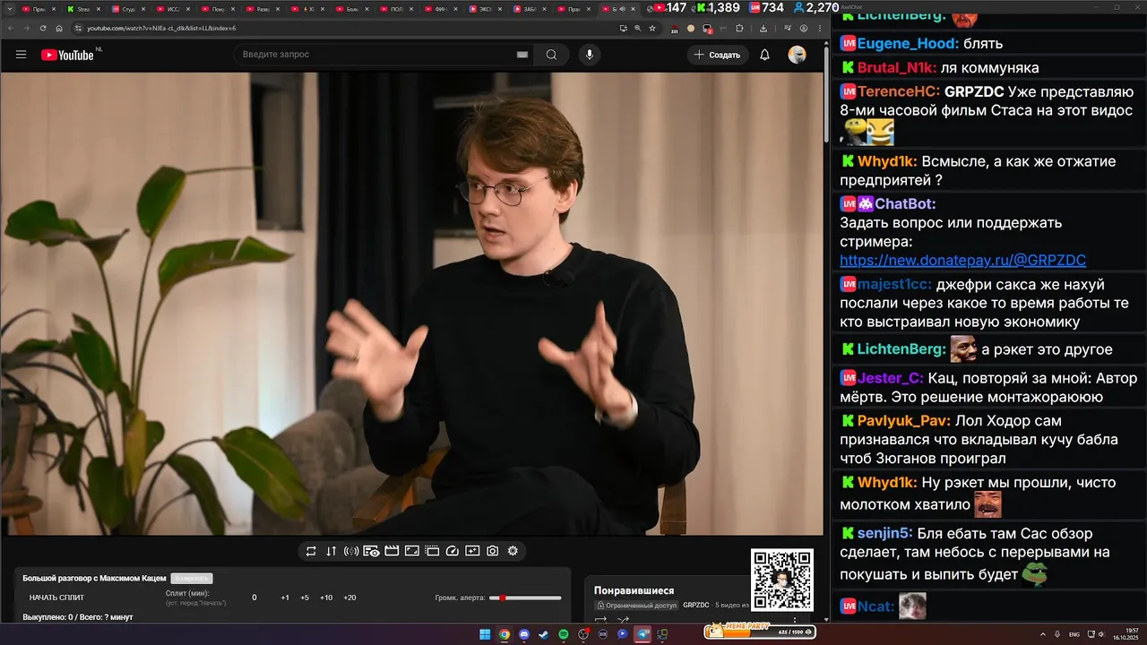Take a screenshot with camera icon
This screenshot has width=1147, height=645.
click(492, 551)
